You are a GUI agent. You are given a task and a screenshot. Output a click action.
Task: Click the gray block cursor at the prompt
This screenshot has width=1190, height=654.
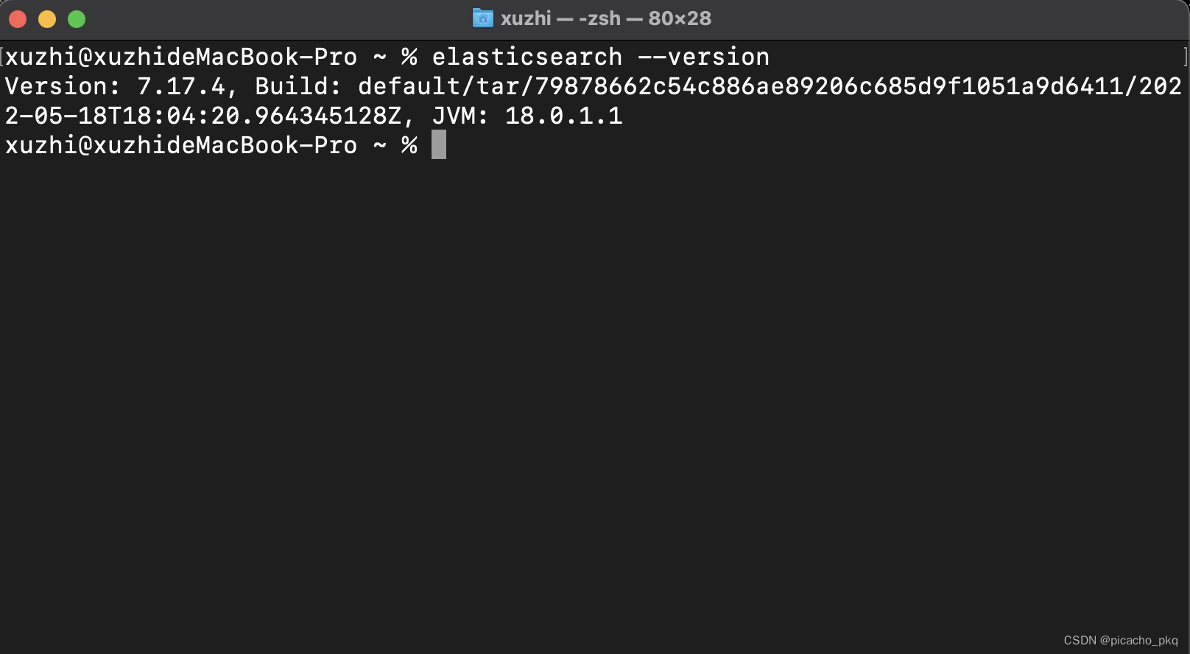pos(439,145)
